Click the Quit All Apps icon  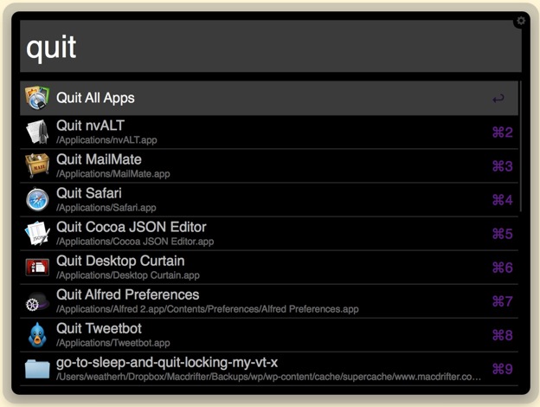coord(37,98)
